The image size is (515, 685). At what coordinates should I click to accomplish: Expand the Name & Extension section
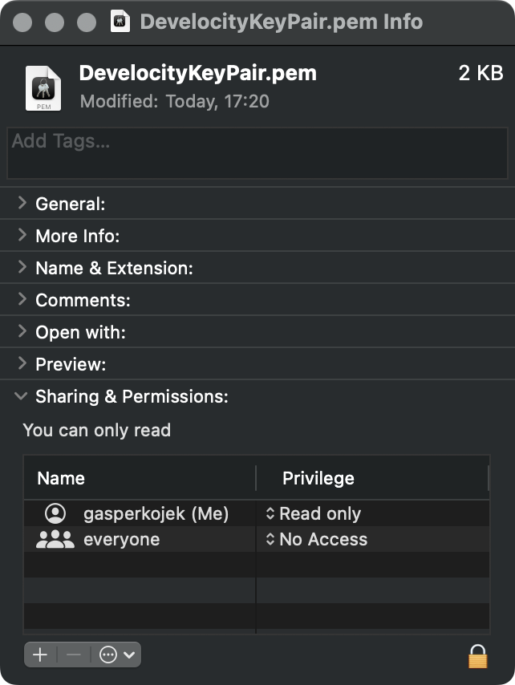22,268
